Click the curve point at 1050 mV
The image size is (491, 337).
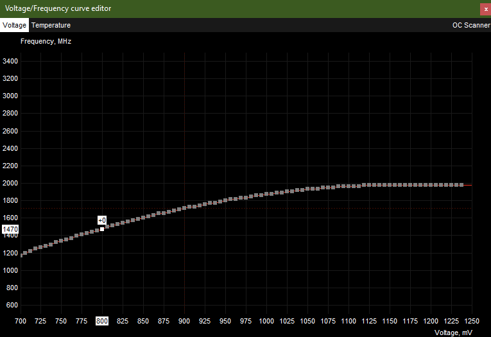(307, 189)
